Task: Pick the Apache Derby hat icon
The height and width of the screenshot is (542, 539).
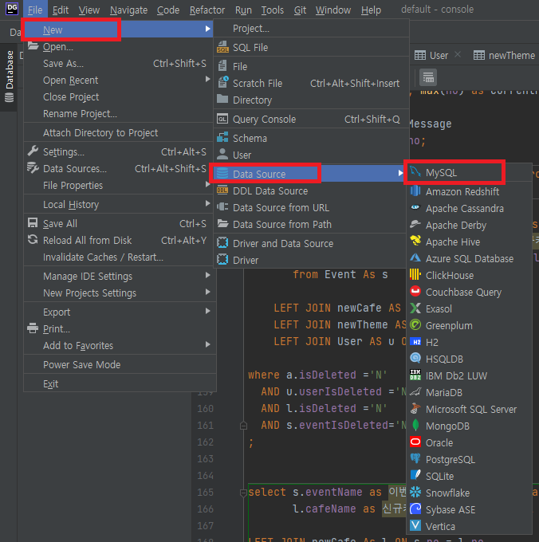Action: pos(415,225)
